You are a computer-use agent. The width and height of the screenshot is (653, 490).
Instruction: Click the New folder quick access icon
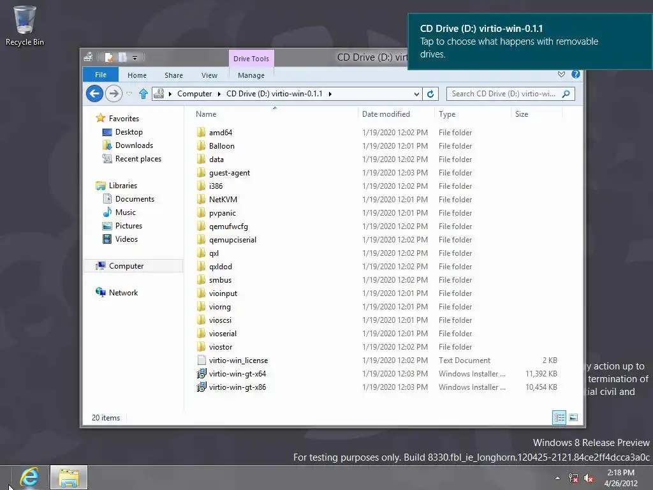(122, 57)
